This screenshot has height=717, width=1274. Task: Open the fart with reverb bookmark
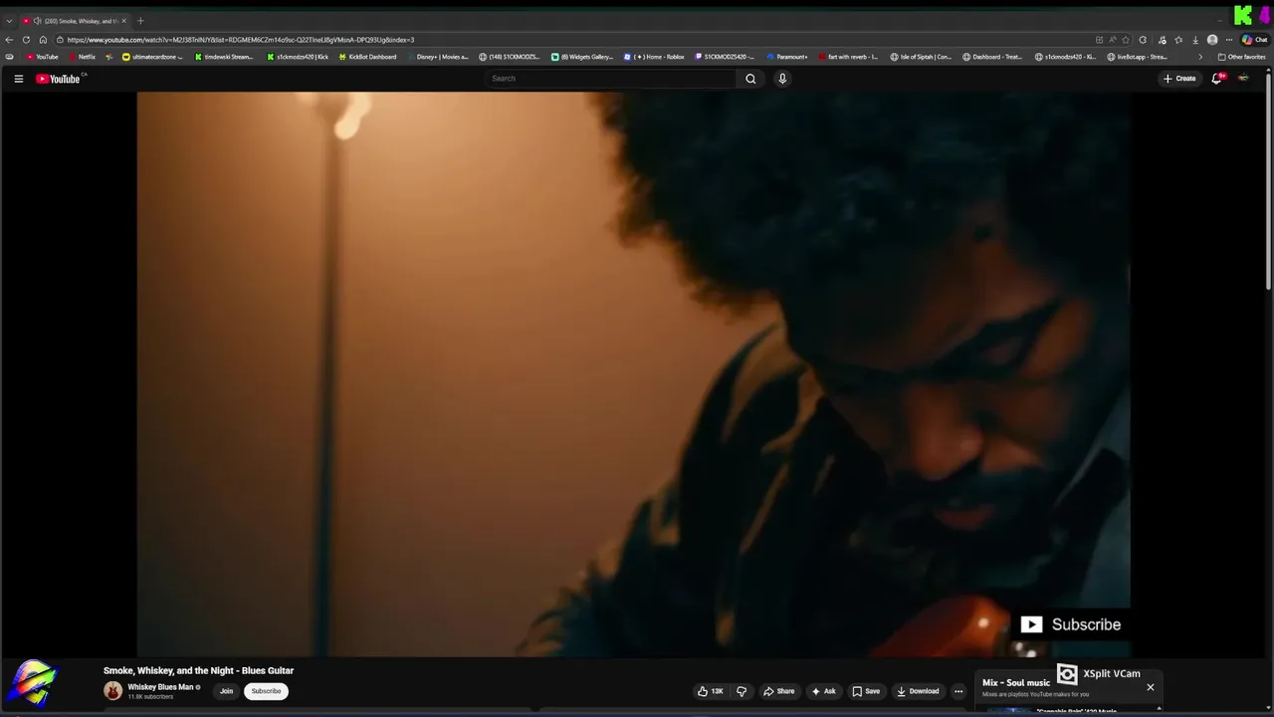pos(848,57)
